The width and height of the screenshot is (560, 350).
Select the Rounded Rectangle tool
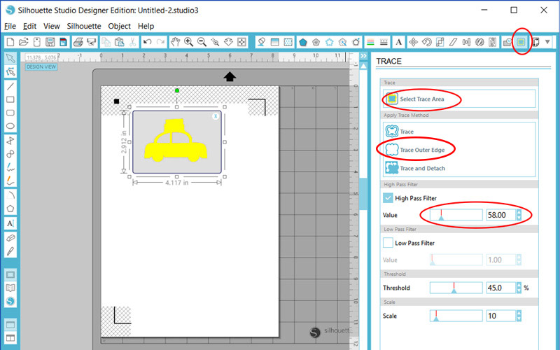coord(10,113)
